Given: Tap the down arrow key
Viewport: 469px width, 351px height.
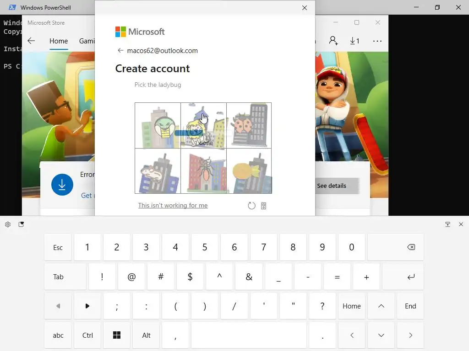Looking at the screenshot, I should click(381, 335).
